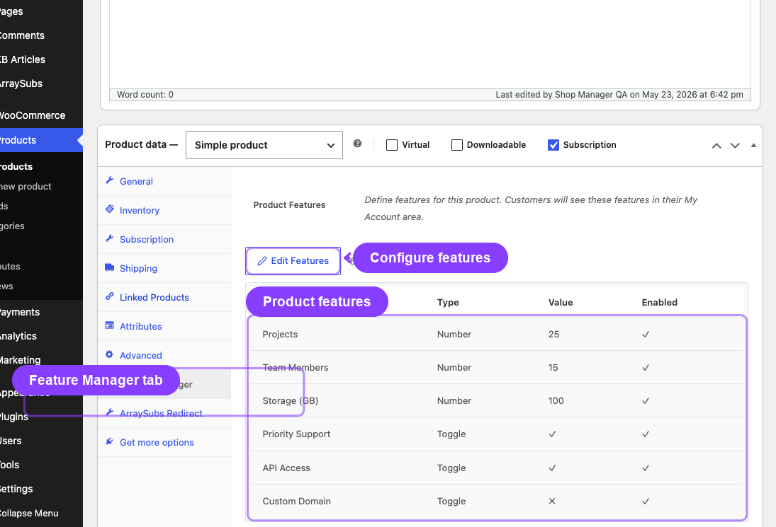Screen dimensions: 776x527
Task: Click the Advanced gear icon
Action: tap(109, 354)
